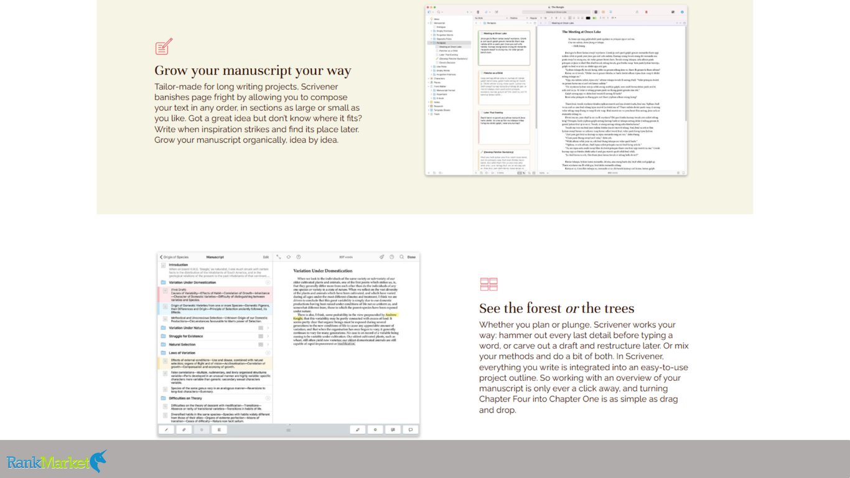Screen dimensions: 850x478
Task: Click the brush icon beside the clock in iPad editor
Action: coord(381,257)
